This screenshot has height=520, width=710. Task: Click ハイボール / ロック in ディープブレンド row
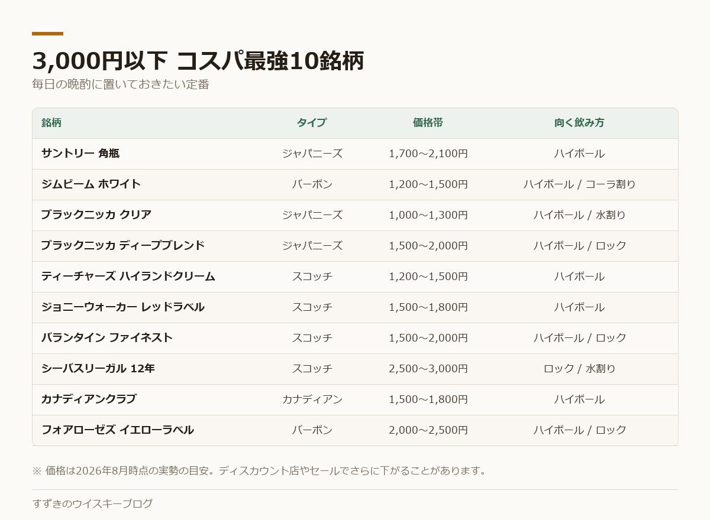(579, 246)
